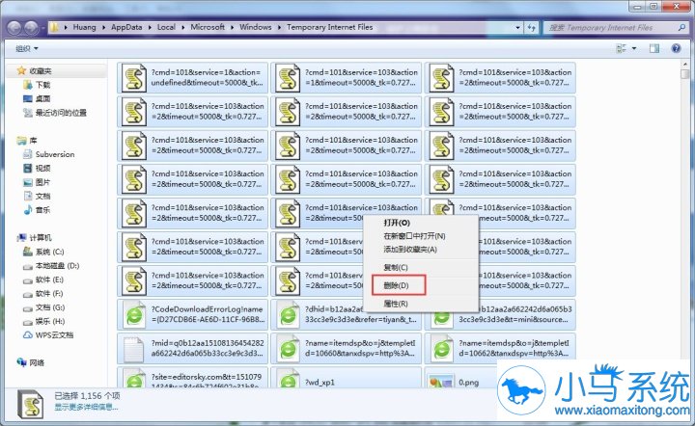Click the vertical scrollbar thumb of file list
695x426 pixels.
(684, 74)
